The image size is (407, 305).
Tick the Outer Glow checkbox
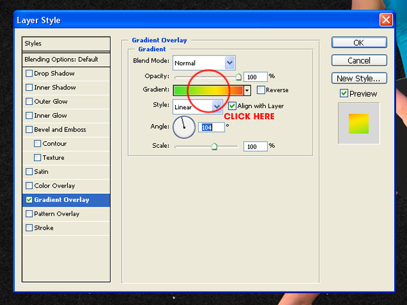pos(29,102)
